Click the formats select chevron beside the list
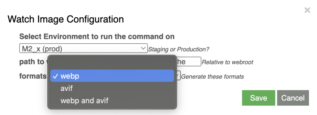This screenshot has height=115, width=317. 178,76
